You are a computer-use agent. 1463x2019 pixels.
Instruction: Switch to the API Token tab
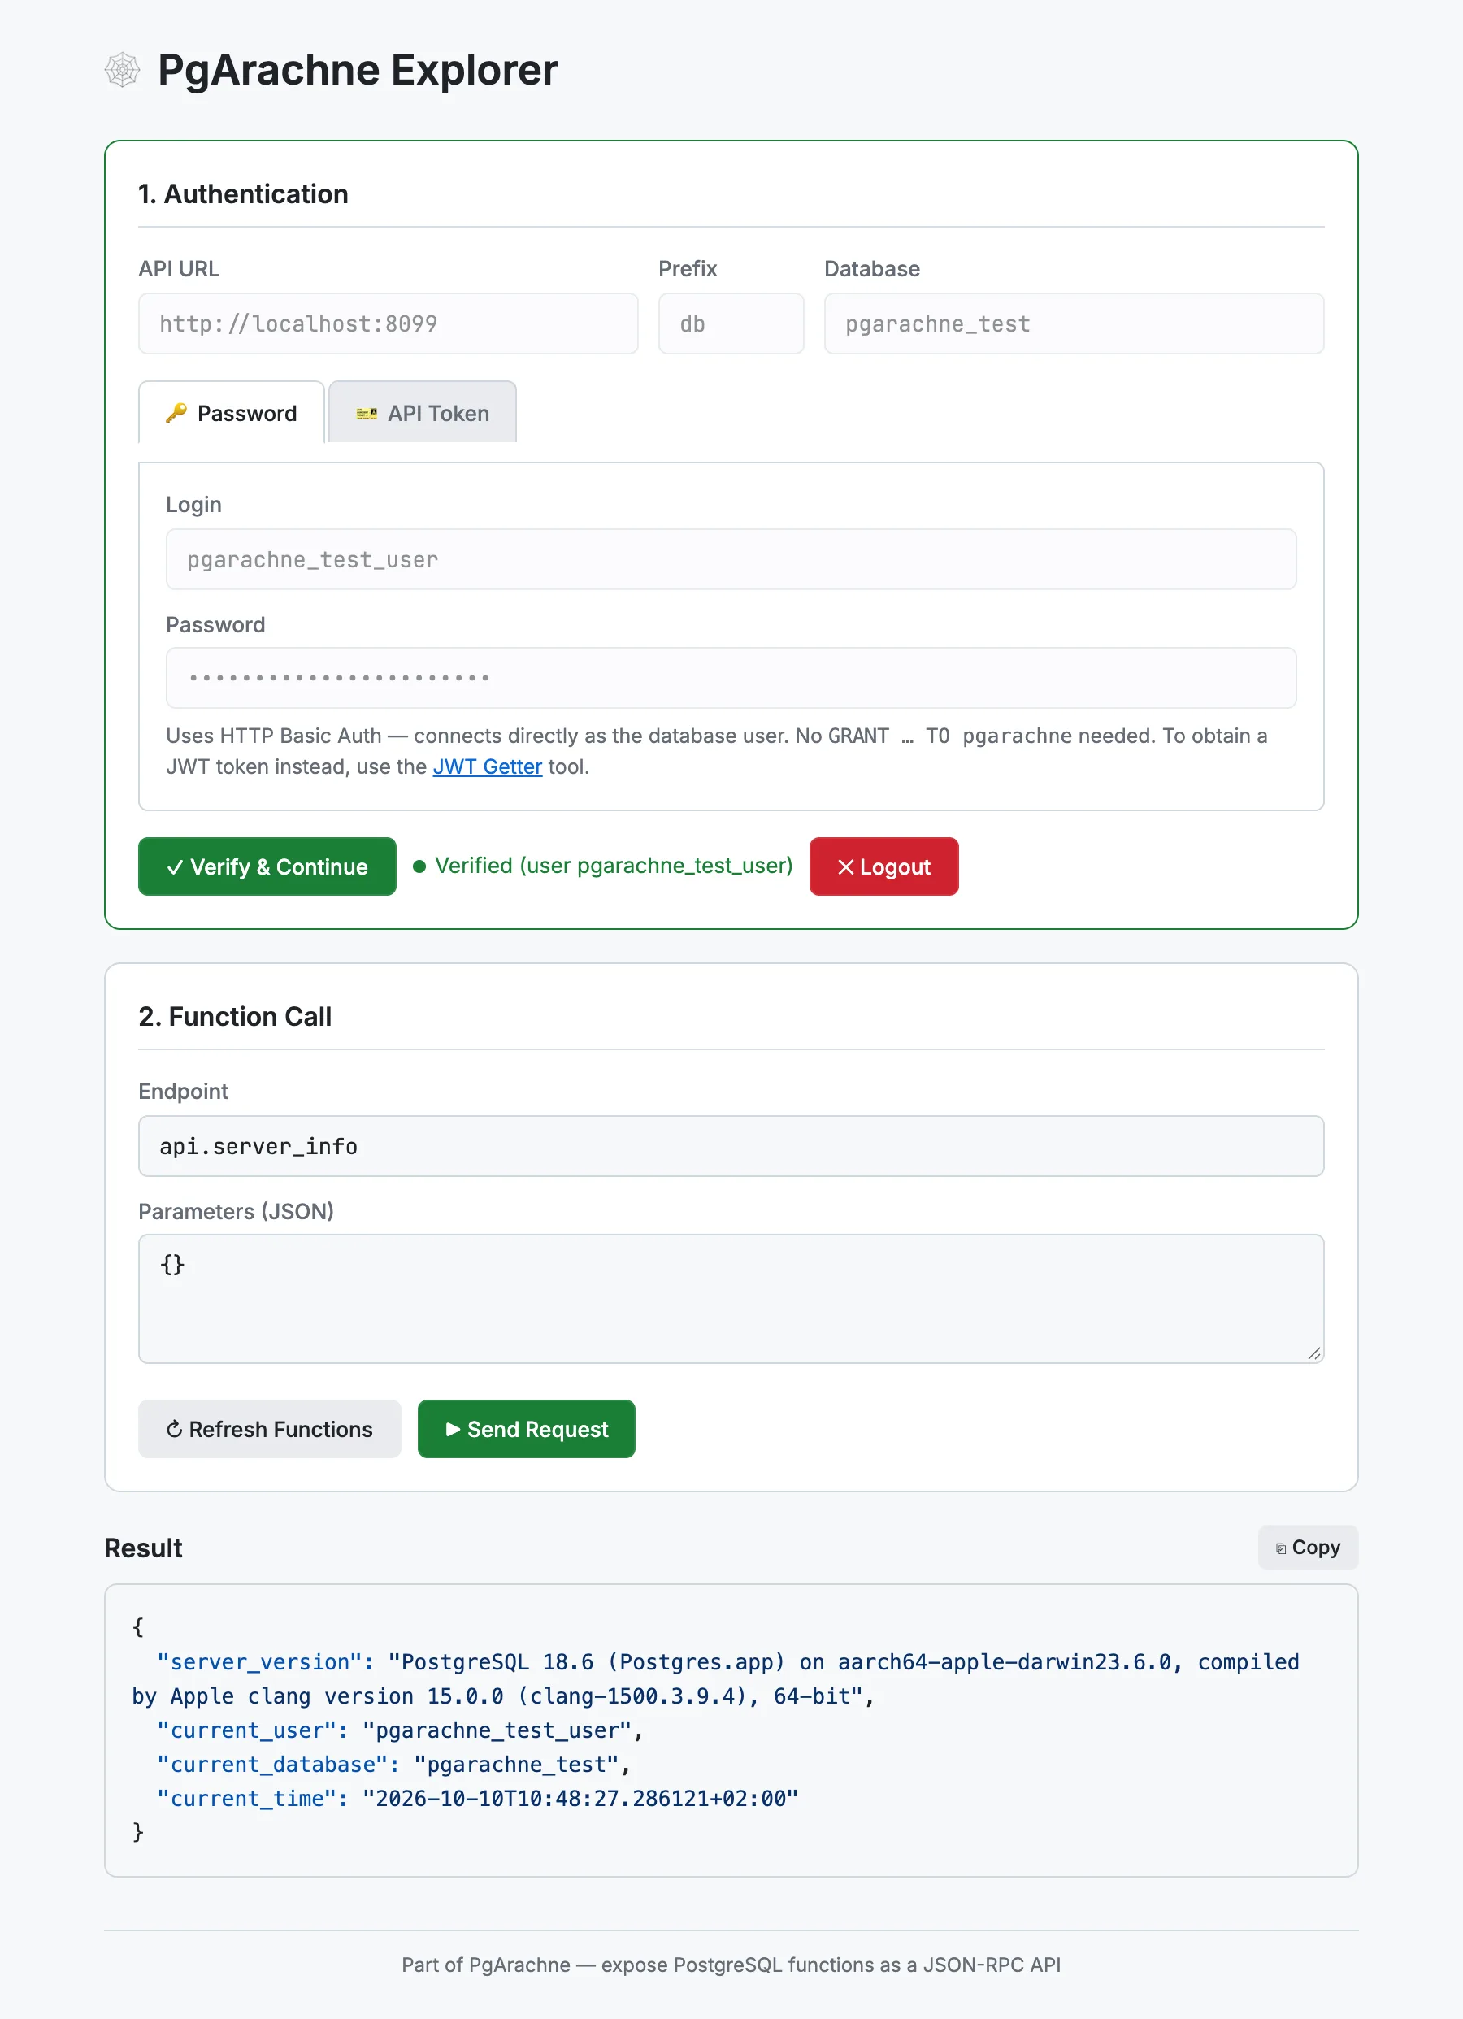tap(422, 412)
